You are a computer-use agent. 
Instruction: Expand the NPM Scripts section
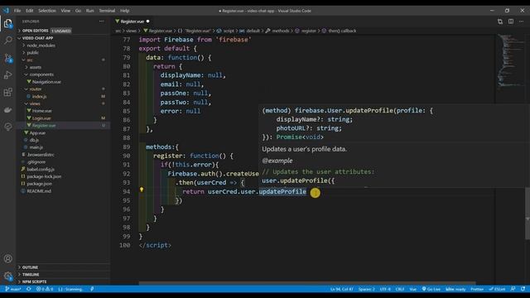[63, 281]
